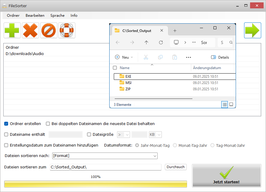Open help via the lifebuoy icon
The image size is (266, 192).
pos(67,31)
